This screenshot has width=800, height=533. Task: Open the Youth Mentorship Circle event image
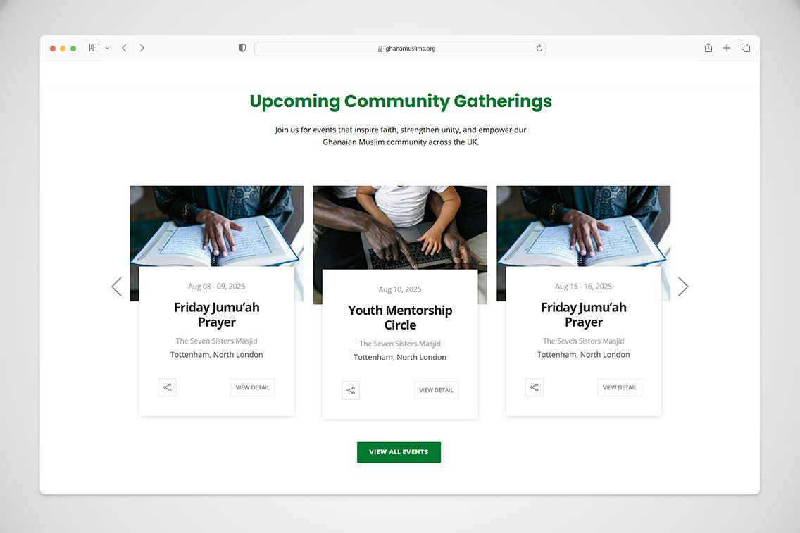400,227
